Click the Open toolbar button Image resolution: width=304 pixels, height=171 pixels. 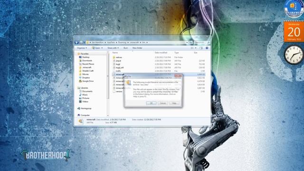coord(96,48)
